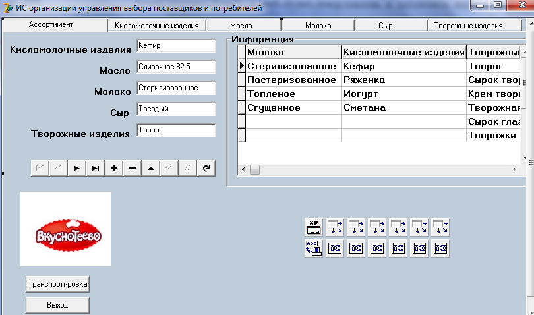The image size is (534, 315).
Task: Refresh data with circular arrow button
Action: pos(206,168)
